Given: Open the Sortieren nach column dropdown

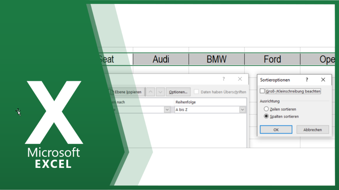Looking at the screenshot, I should tap(167, 109).
